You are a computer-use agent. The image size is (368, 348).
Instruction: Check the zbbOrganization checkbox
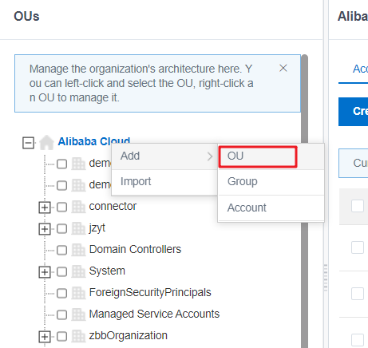[x=61, y=336]
